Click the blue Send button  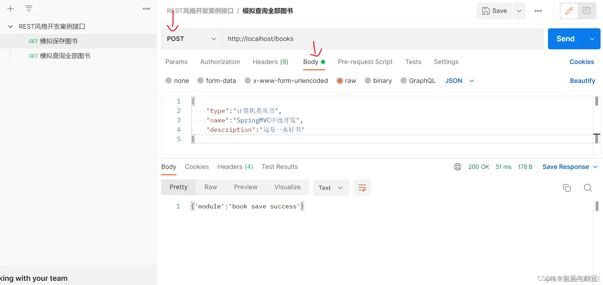(x=566, y=39)
